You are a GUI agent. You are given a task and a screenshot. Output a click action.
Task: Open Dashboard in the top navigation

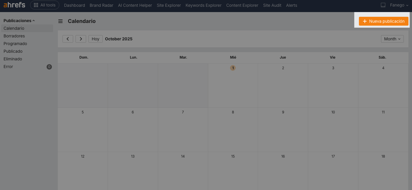[74, 5]
